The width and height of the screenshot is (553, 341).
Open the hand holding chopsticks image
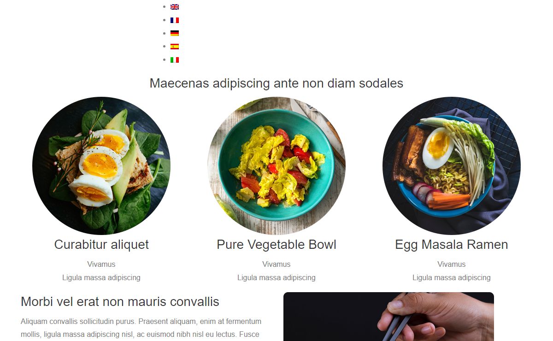click(388, 317)
